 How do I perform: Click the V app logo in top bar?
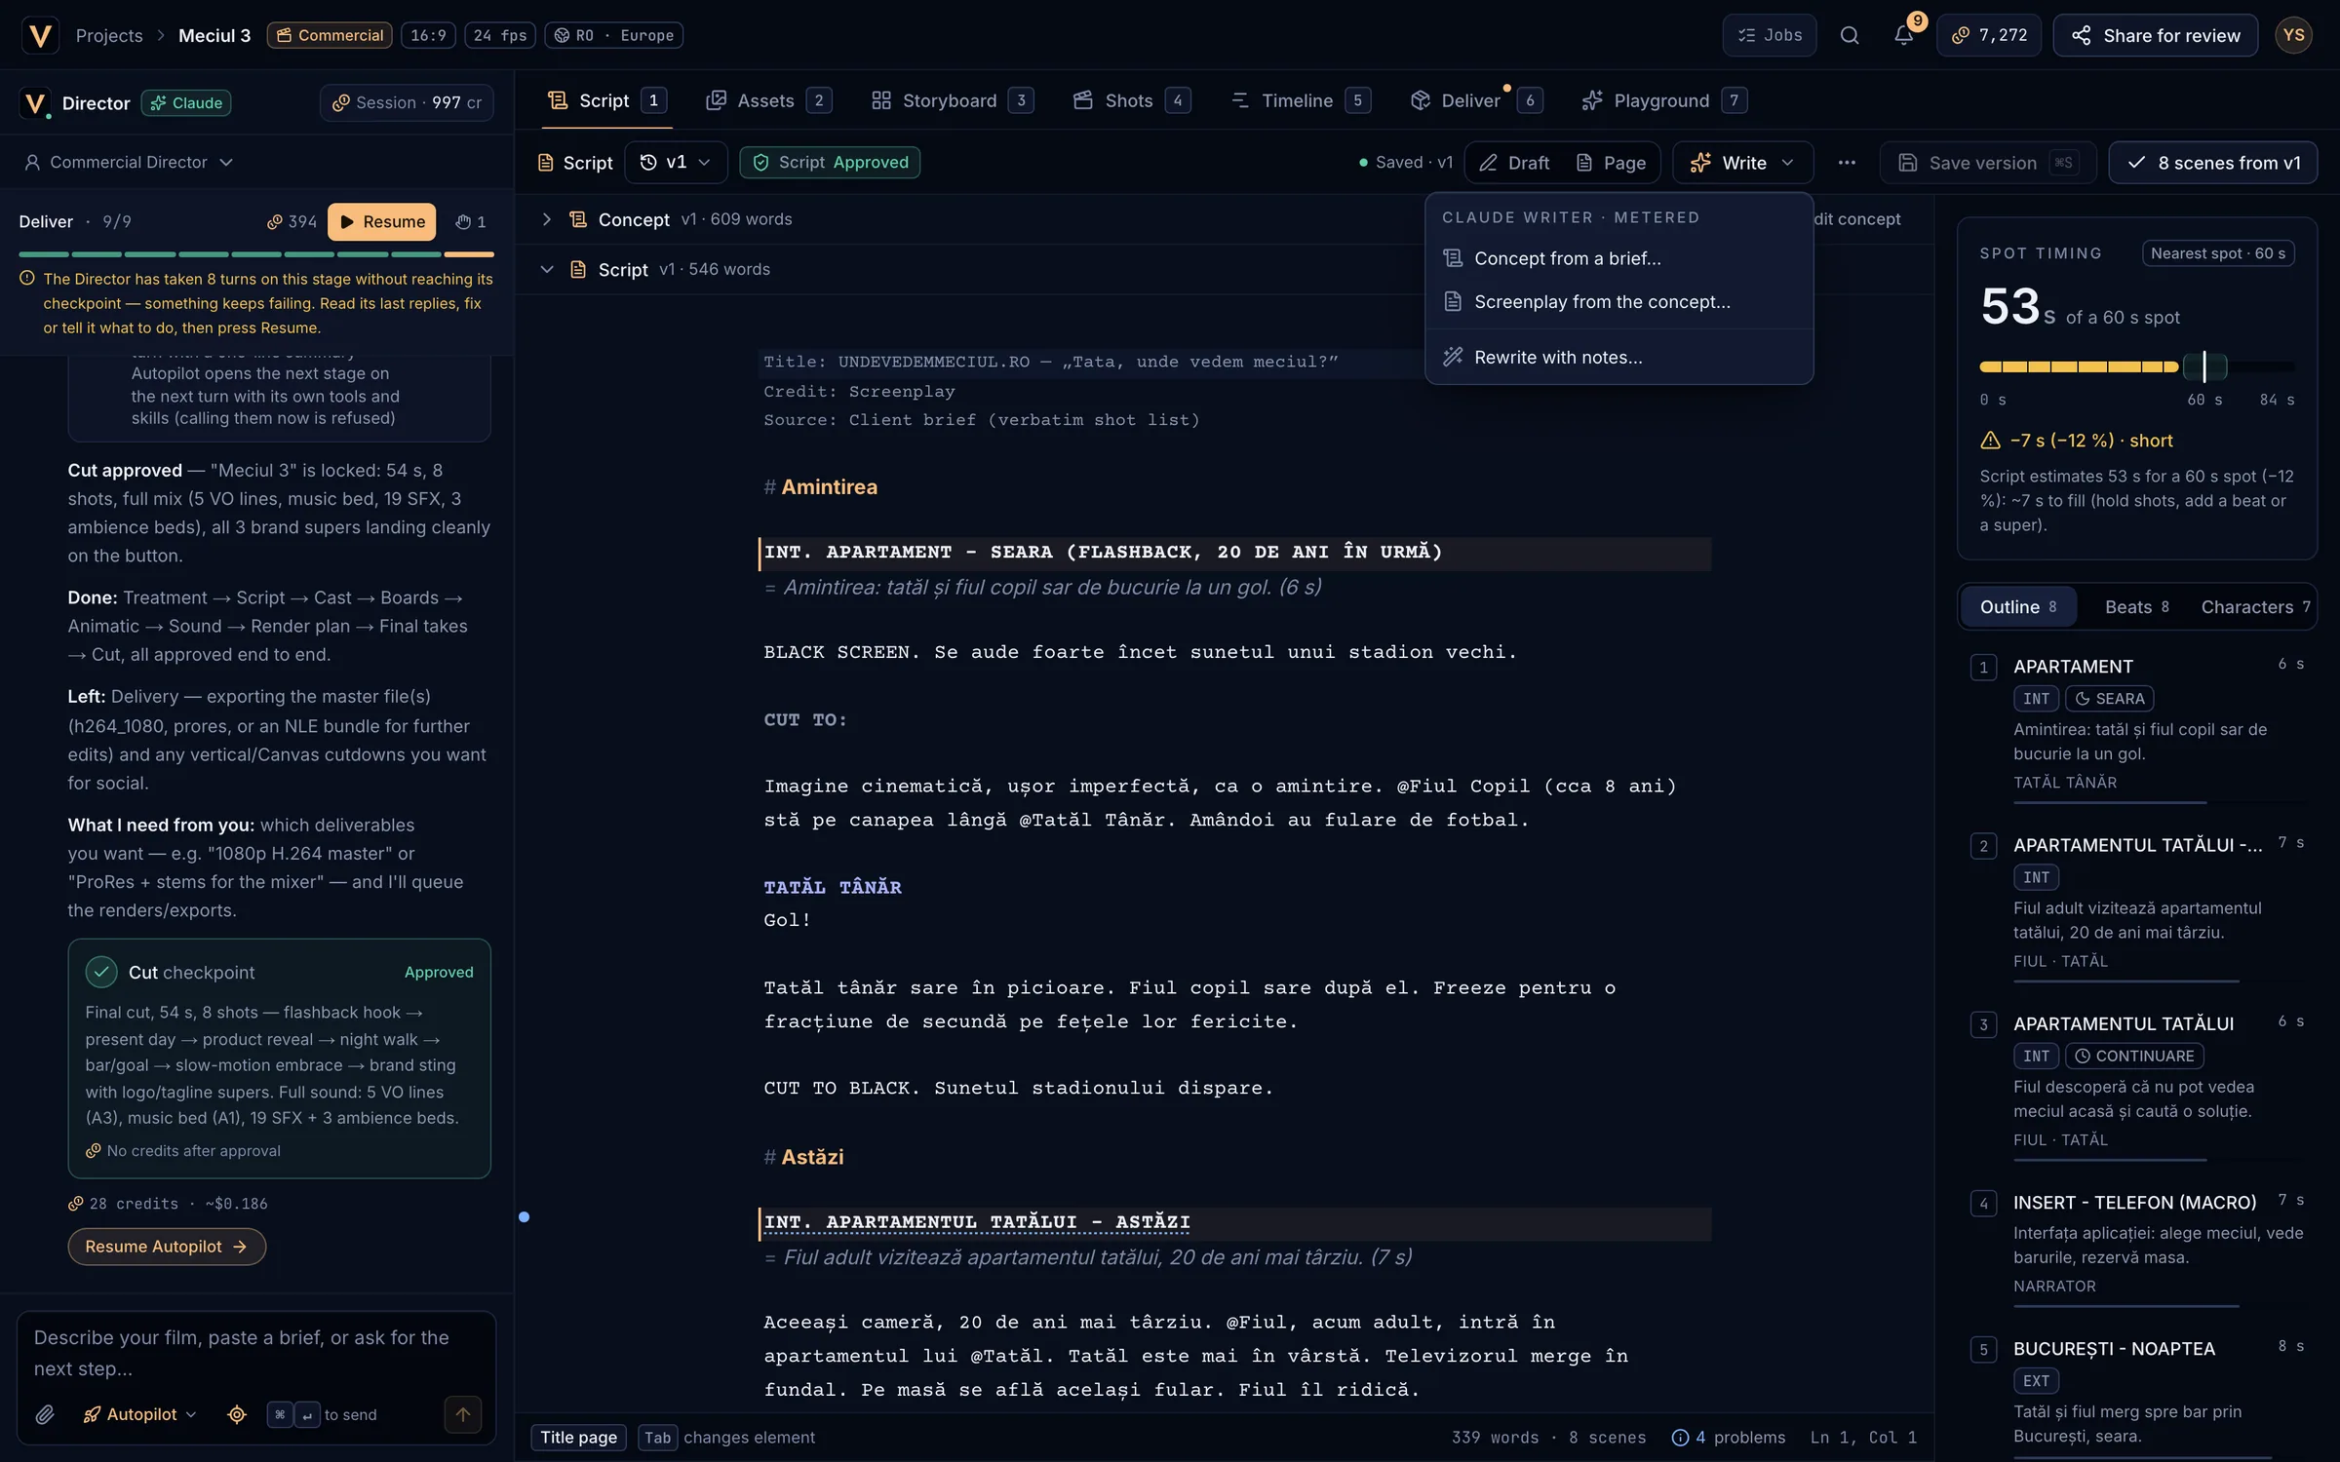(x=40, y=35)
